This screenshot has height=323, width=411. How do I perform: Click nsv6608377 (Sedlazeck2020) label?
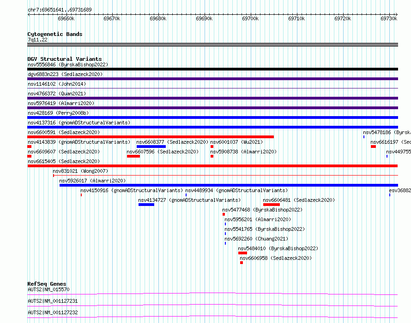pyautogui.click(x=172, y=142)
